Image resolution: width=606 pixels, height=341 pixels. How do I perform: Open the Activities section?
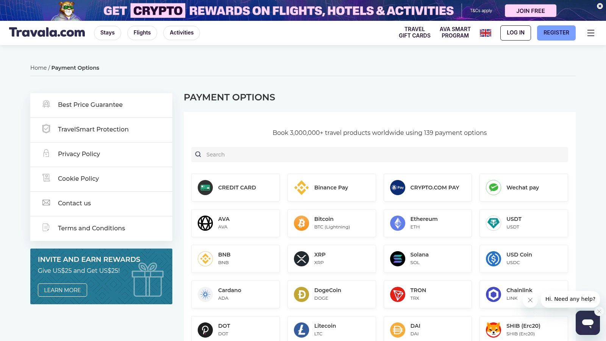click(181, 33)
